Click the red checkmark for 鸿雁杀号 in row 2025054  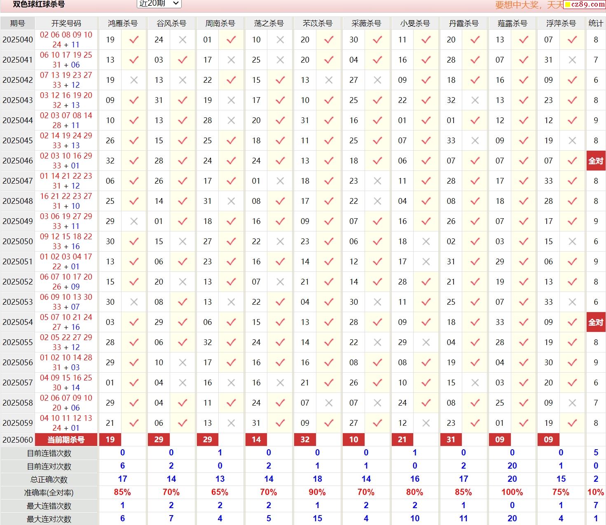point(134,322)
